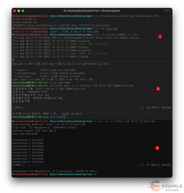Click the 91.9MB/s download progress bar
Viewport: 184px width, 193px height.
(82, 165)
